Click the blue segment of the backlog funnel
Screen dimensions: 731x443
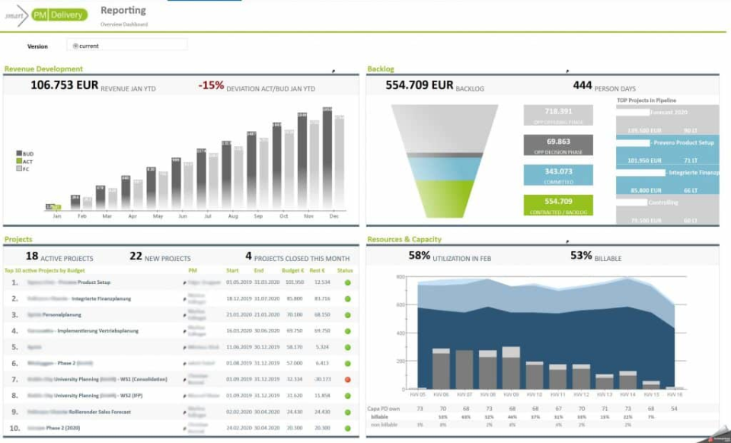click(445, 169)
